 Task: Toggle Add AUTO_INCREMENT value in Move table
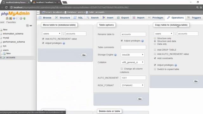click(43, 39)
